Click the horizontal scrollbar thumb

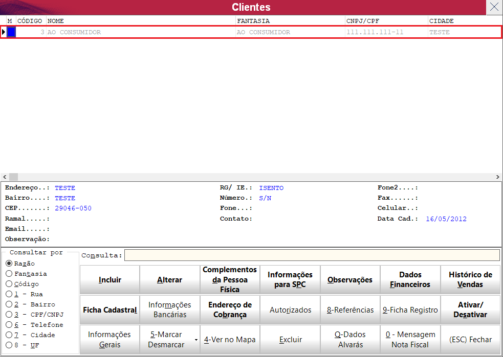point(13,177)
